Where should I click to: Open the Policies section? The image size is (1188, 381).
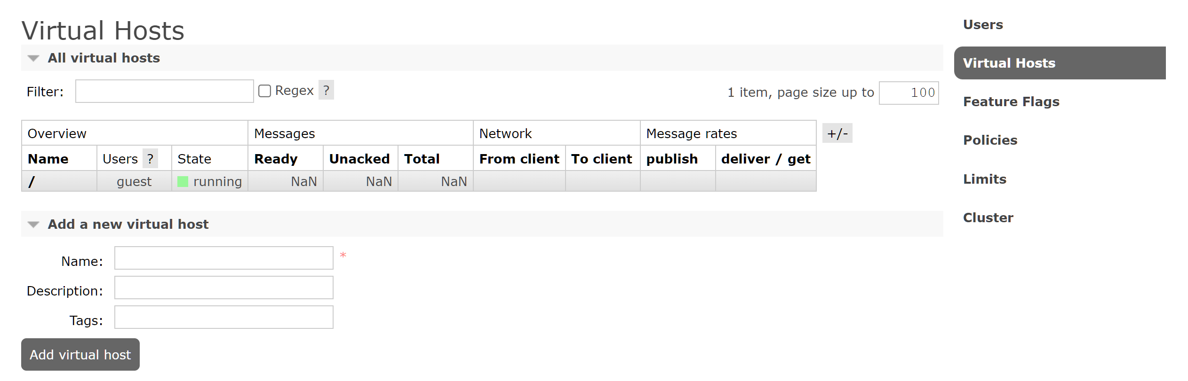coord(990,140)
